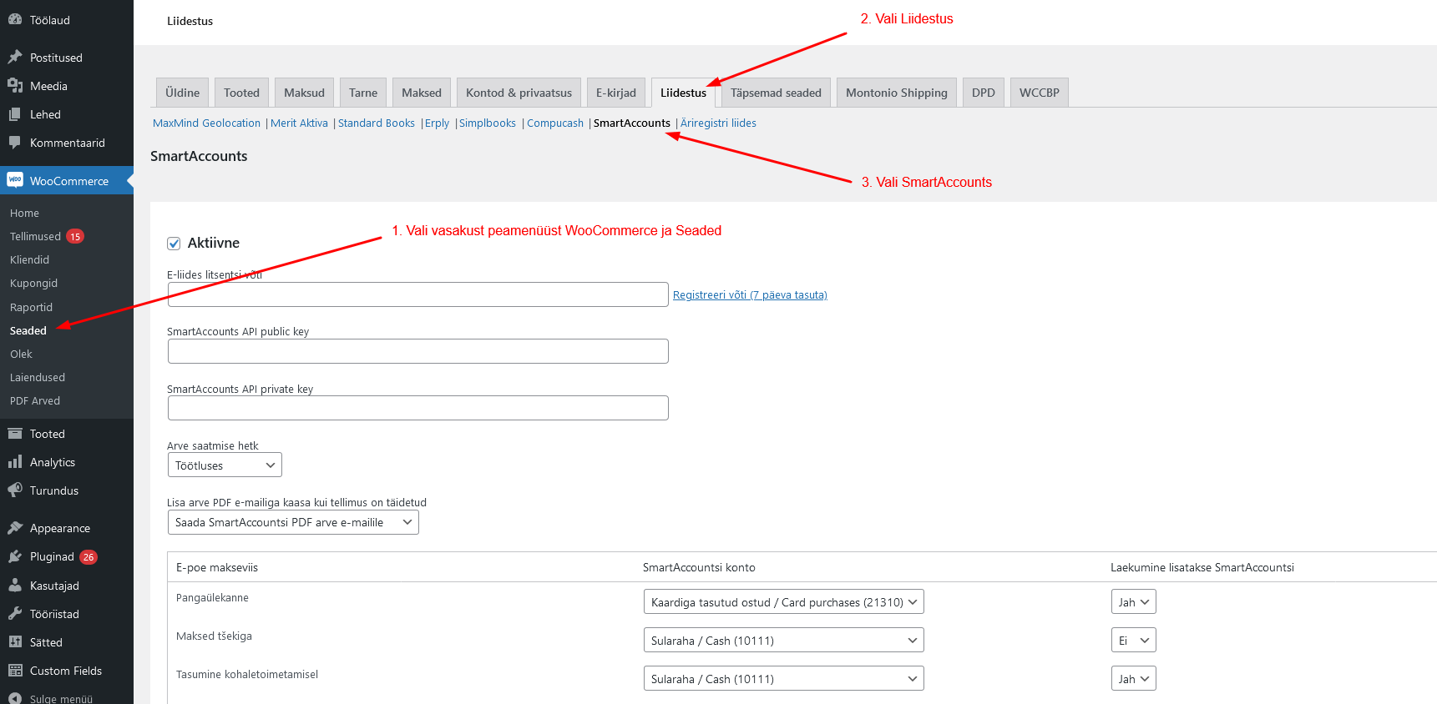Click the SmartAccounts API public key field
This screenshot has height=704, width=1437.
click(x=417, y=351)
